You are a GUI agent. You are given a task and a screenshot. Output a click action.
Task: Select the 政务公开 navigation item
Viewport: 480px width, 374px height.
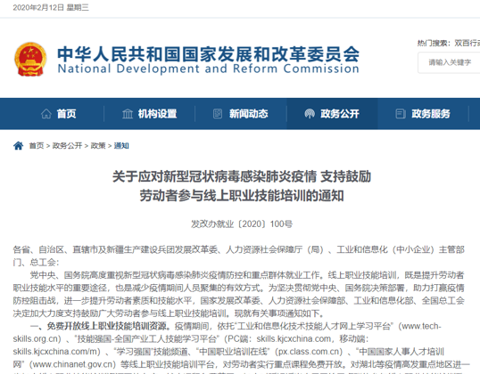coord(332,114)
